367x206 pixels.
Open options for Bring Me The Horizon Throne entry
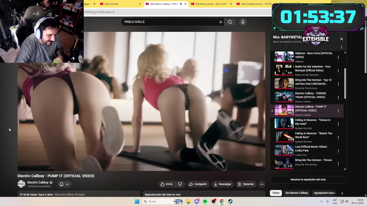[x=338, y=164]
